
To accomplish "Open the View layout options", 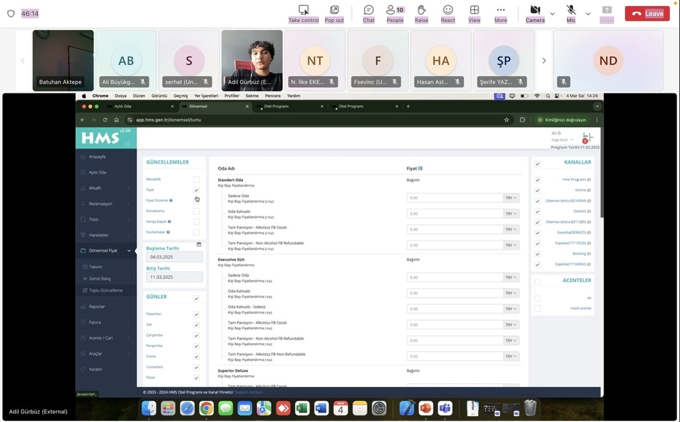I will point(474,13).
